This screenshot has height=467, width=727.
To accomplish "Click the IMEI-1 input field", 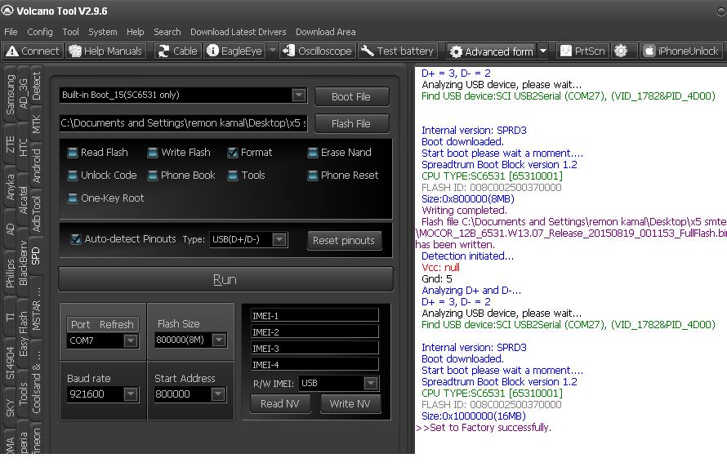I will 314,315.
